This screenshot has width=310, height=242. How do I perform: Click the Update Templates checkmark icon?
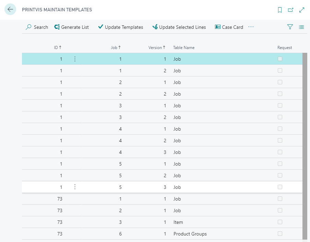click(x=100, y=26)
